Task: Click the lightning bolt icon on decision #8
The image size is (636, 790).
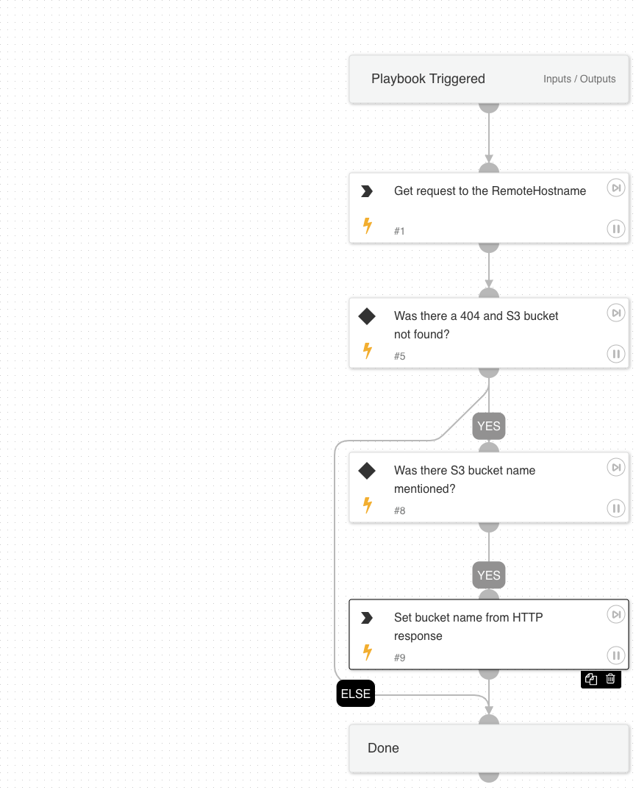Action: 367,505
